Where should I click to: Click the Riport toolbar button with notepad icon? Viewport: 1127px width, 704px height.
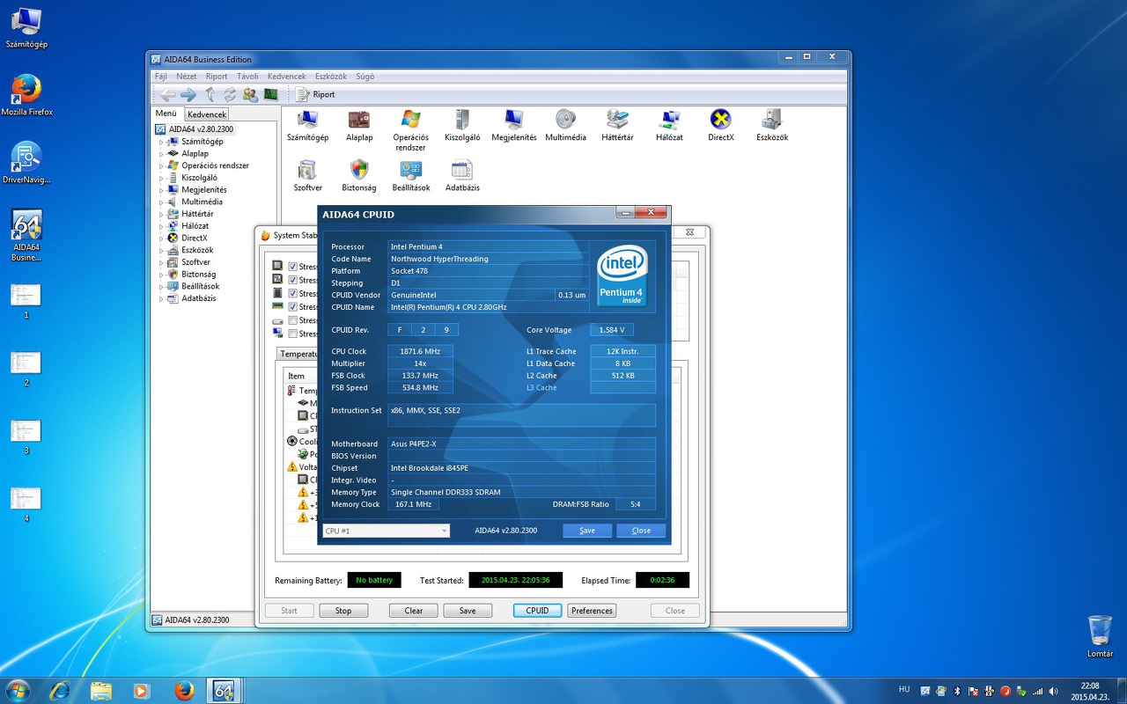(x=315, y=94)
